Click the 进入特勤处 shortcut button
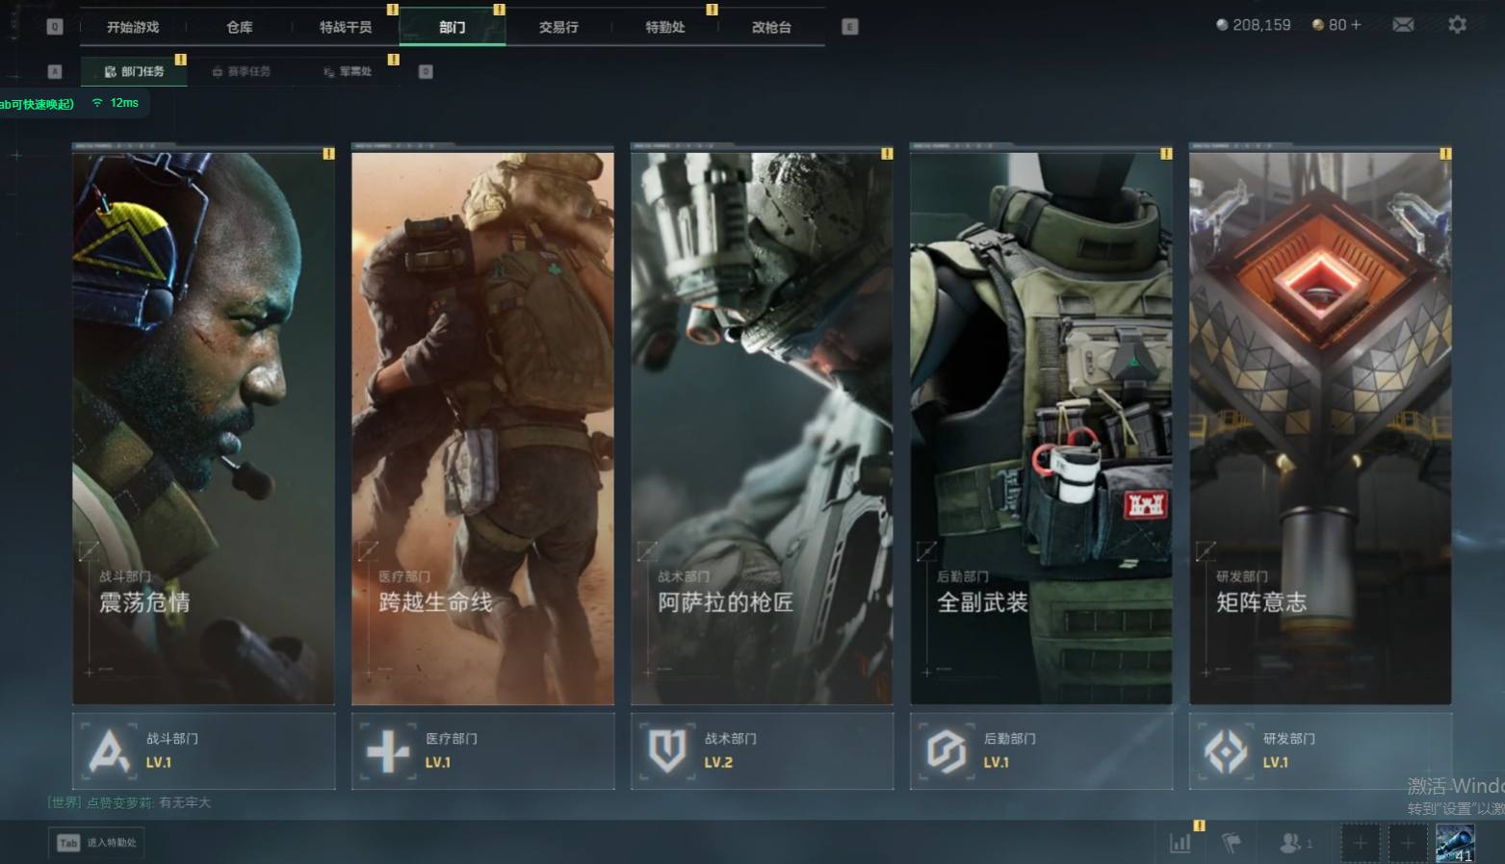The height and width of the screenshot is (864, 1505). tap(96, 843)
